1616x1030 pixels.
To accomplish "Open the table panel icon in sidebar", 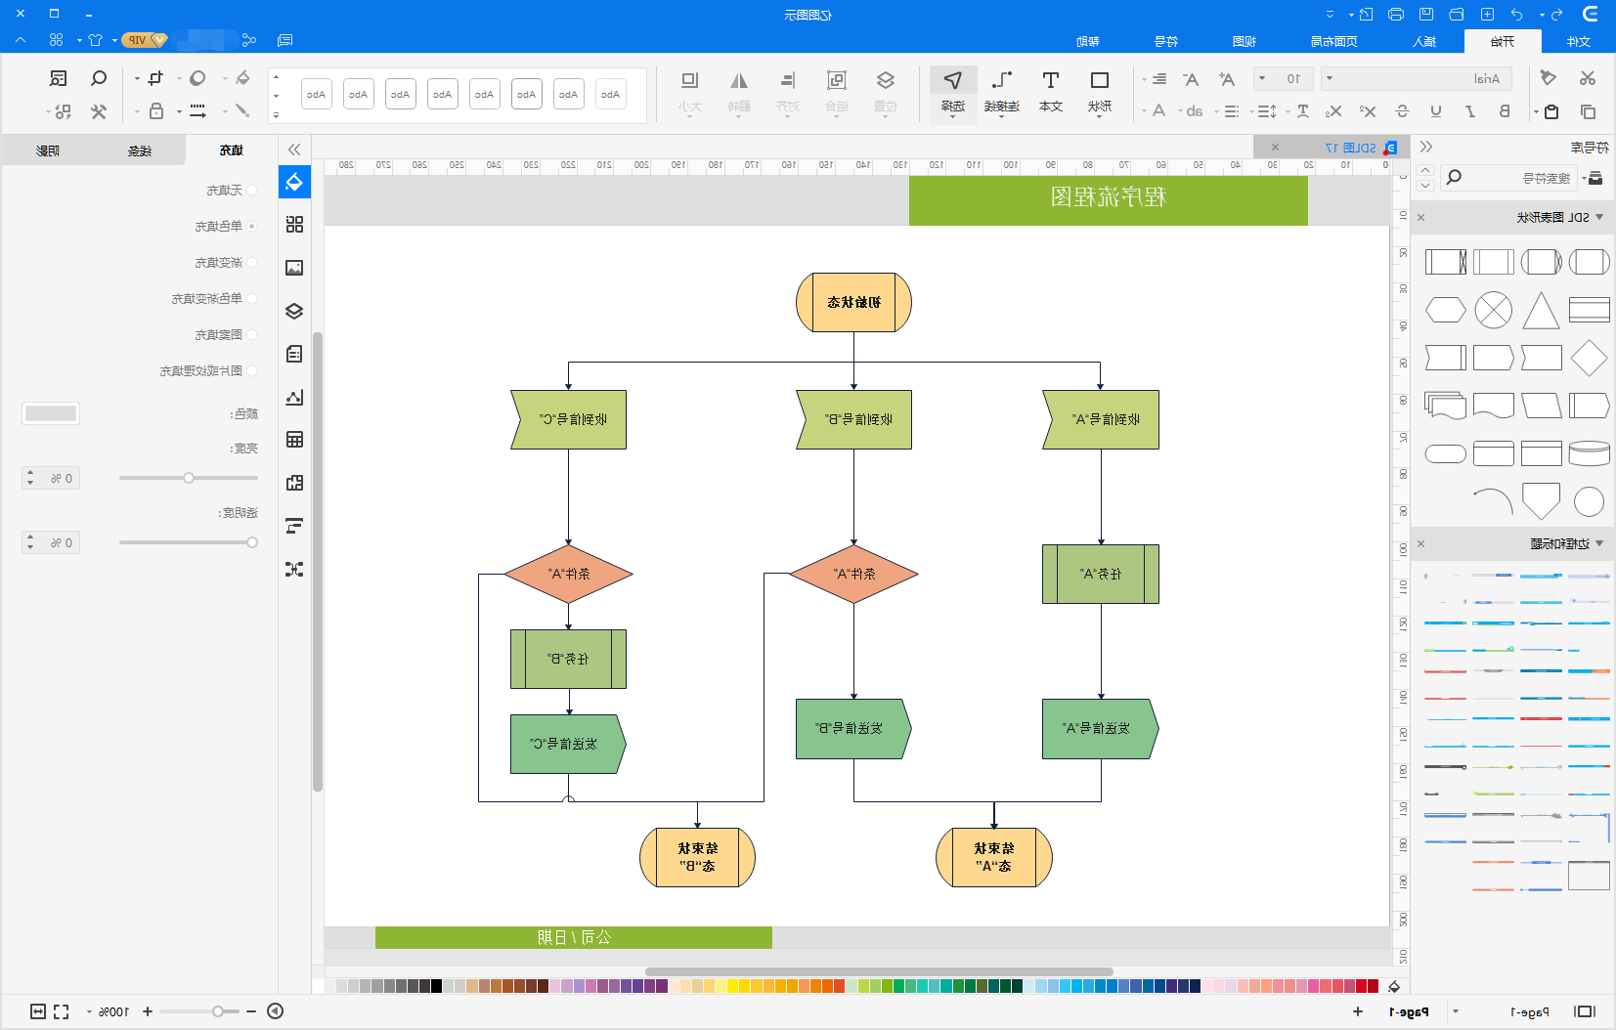I will (294, 440).
